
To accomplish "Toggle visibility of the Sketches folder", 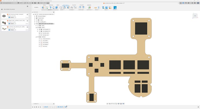I will (38, 37).
